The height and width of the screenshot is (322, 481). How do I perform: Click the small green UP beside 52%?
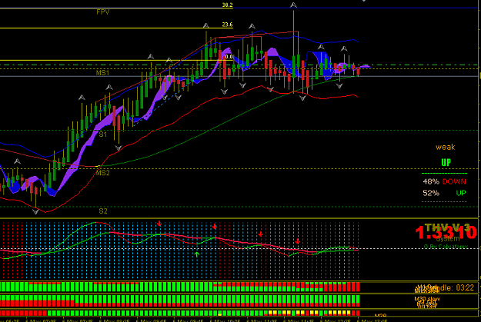pos(461,193)
